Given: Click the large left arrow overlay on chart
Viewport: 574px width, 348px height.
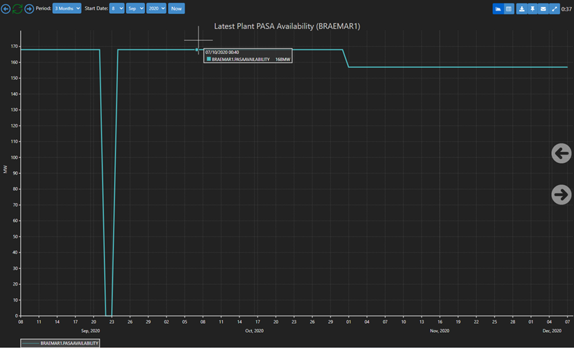Looking at the screenshot, I should tap(561, 153).
